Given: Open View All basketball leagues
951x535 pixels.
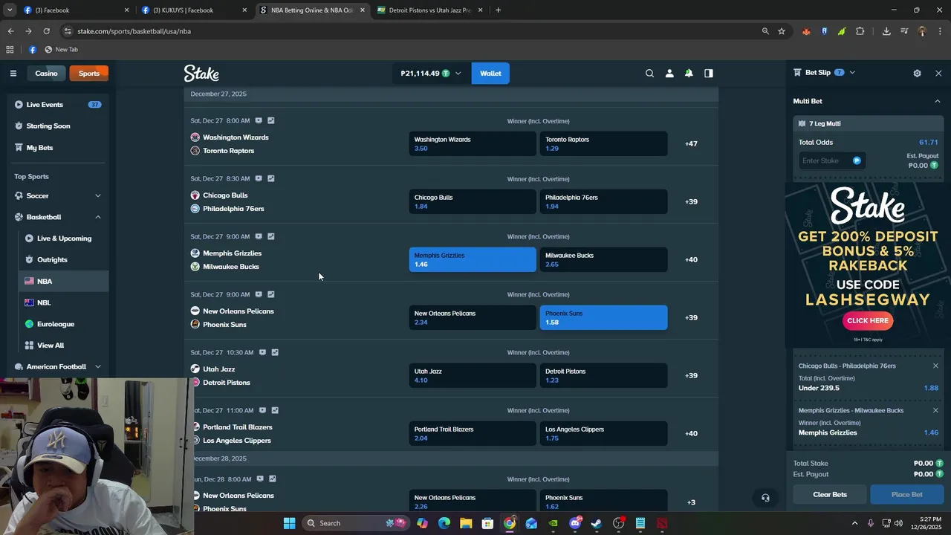Looking at the screenshot, I should 63,346.
